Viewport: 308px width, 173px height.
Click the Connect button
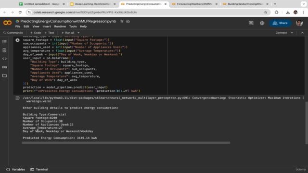281,33
